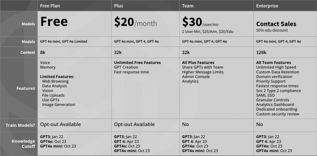The height and width of the screenshot is (156, 317).
Task: Click the 50% edu discount note
Action: (272, 30)
